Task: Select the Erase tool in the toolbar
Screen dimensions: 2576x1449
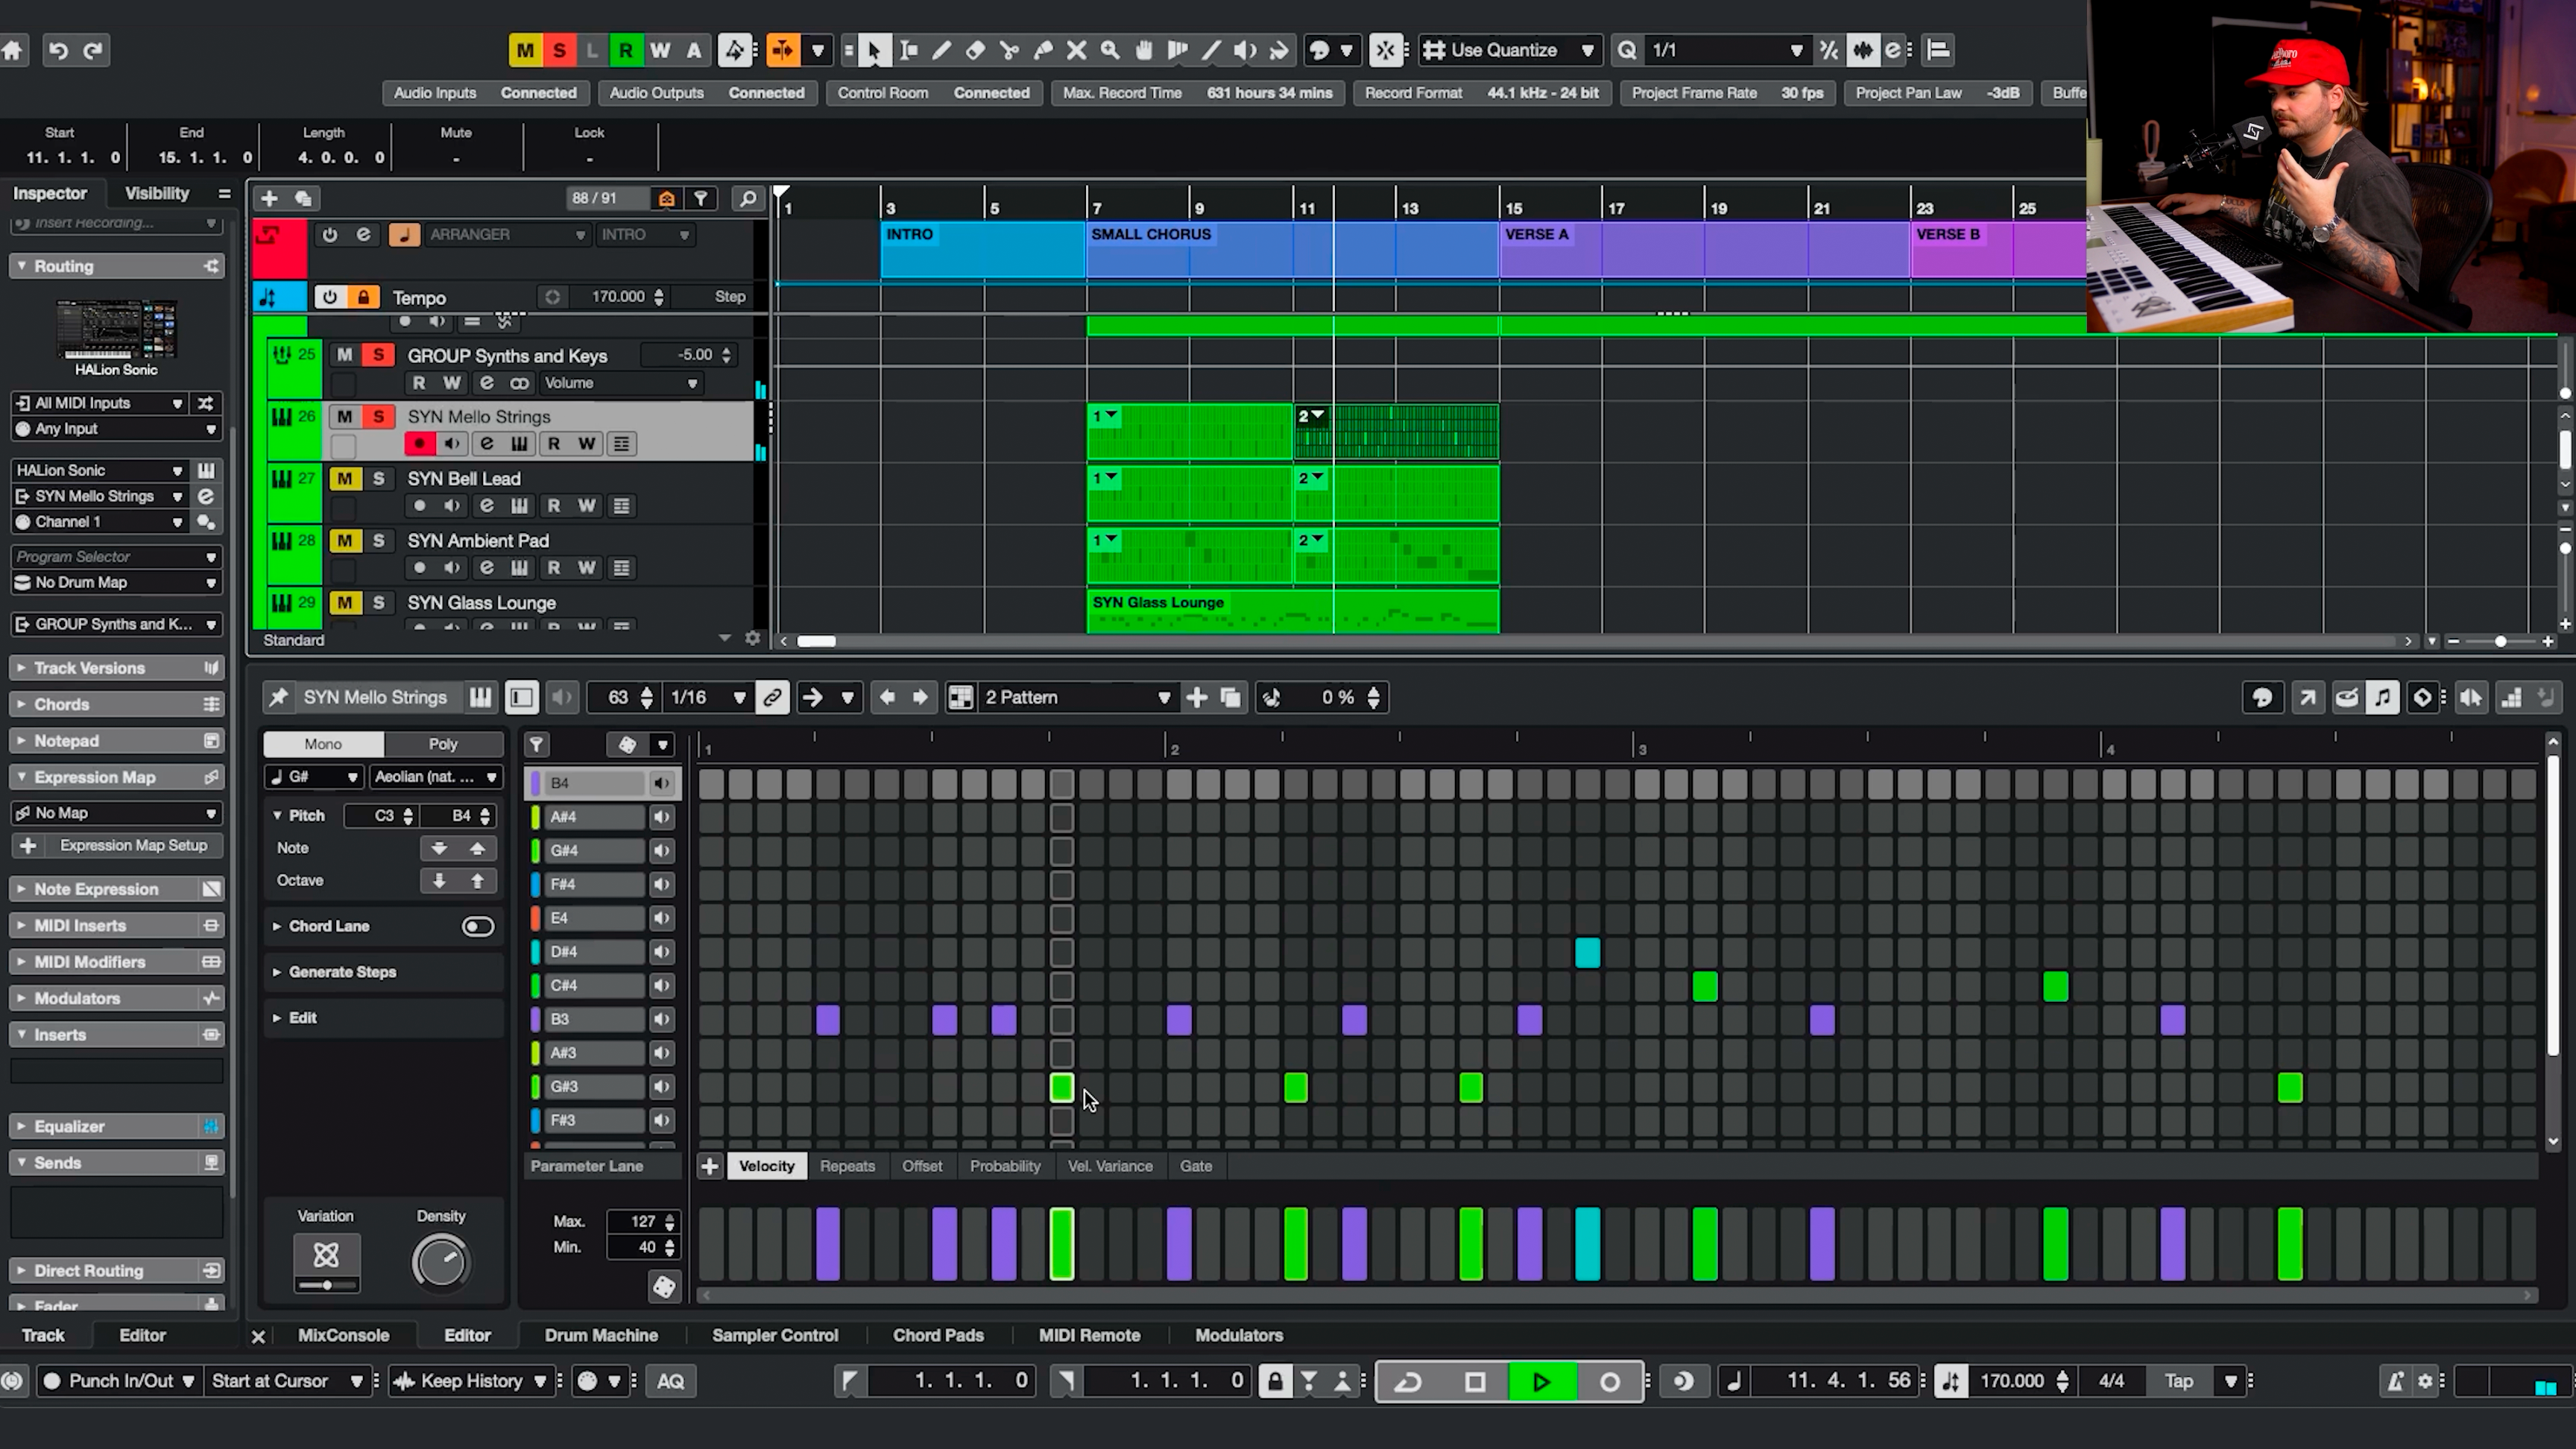Action: [975, 50]
